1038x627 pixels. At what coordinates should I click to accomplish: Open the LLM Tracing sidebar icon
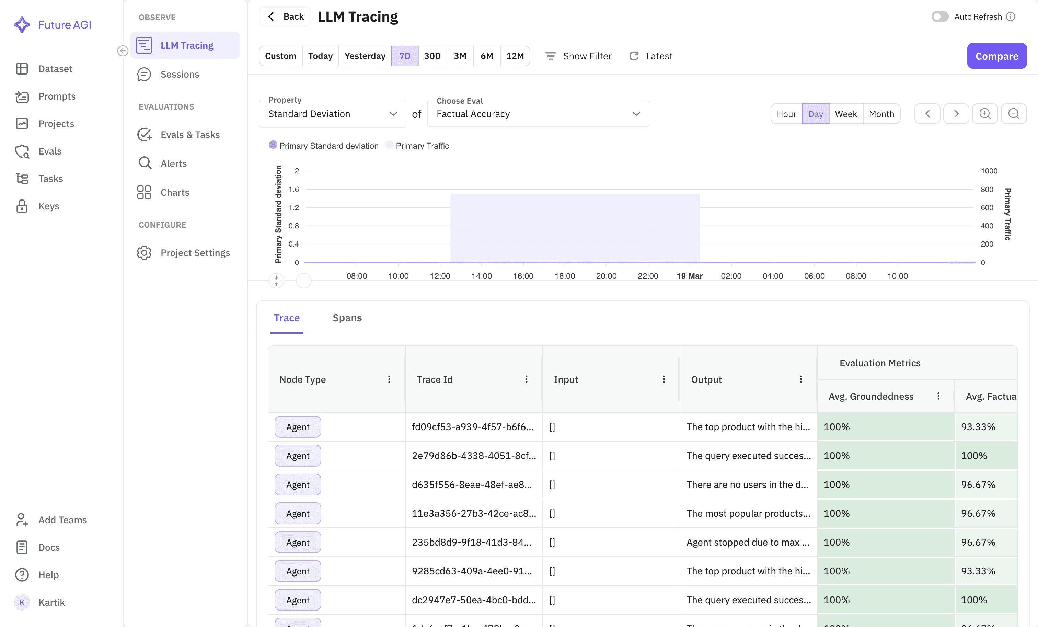(x=145, y=45)
